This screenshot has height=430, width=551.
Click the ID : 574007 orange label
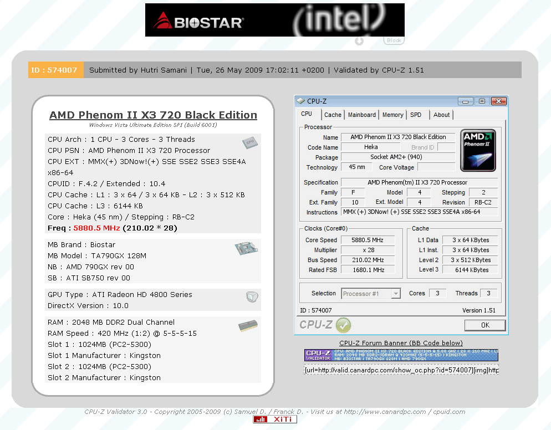[x=55, y=70]
